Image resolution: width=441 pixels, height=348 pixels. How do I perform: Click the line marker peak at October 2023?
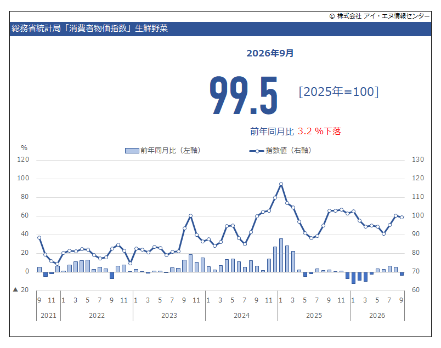click(190, 216)
